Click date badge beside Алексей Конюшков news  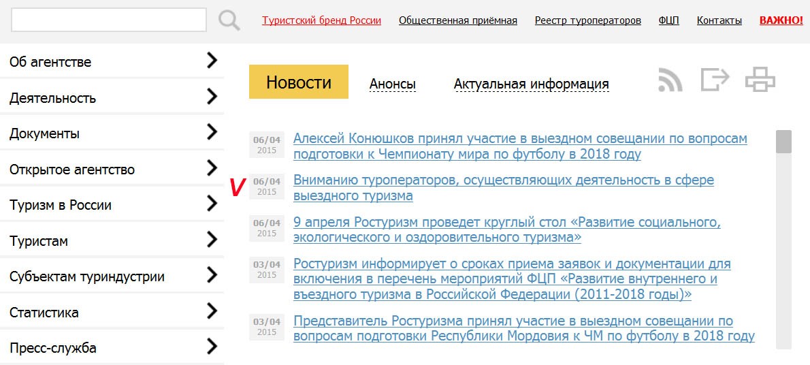[267, 145]
